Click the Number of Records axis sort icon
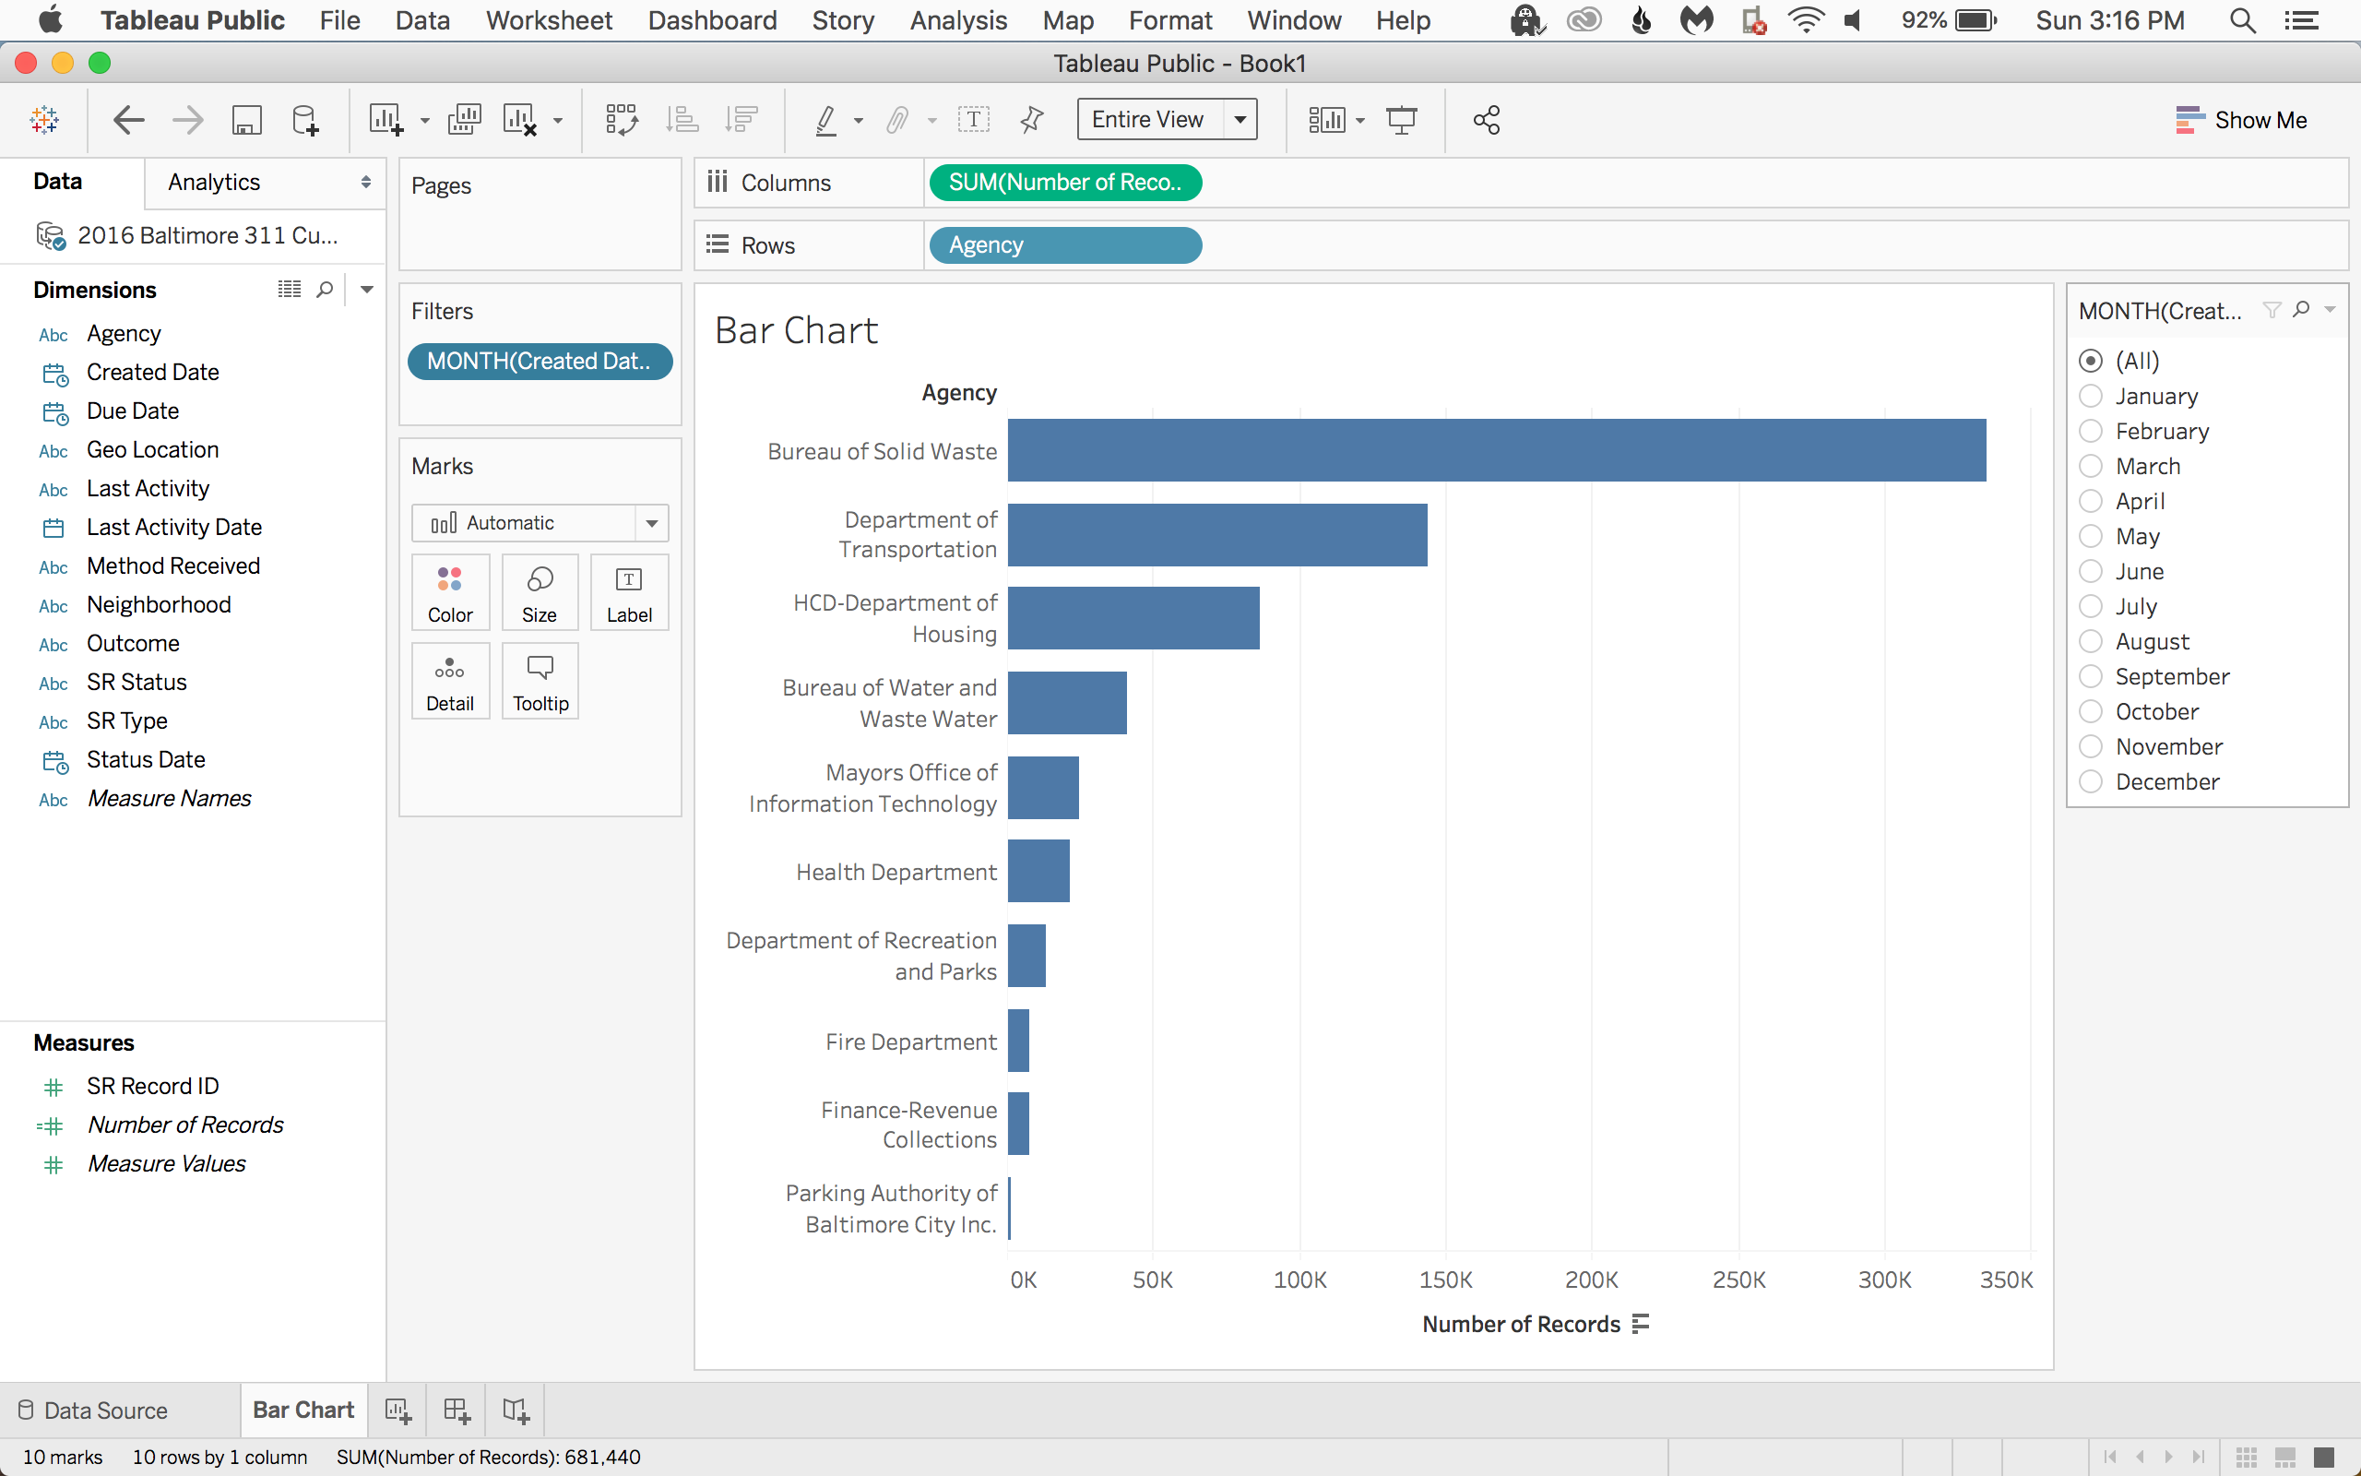 [1641, 1324]
